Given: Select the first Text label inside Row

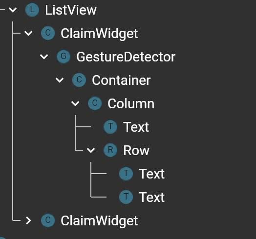Looking at the screenshot, I should [x=151, y=174].
